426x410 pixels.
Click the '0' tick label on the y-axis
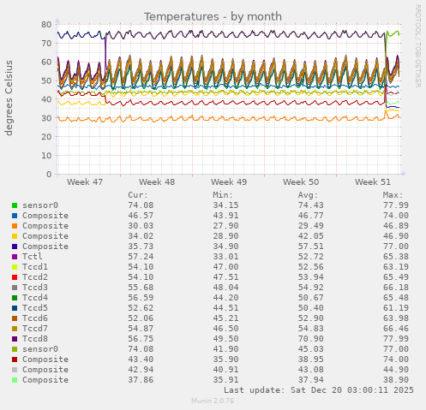[49, 175]
